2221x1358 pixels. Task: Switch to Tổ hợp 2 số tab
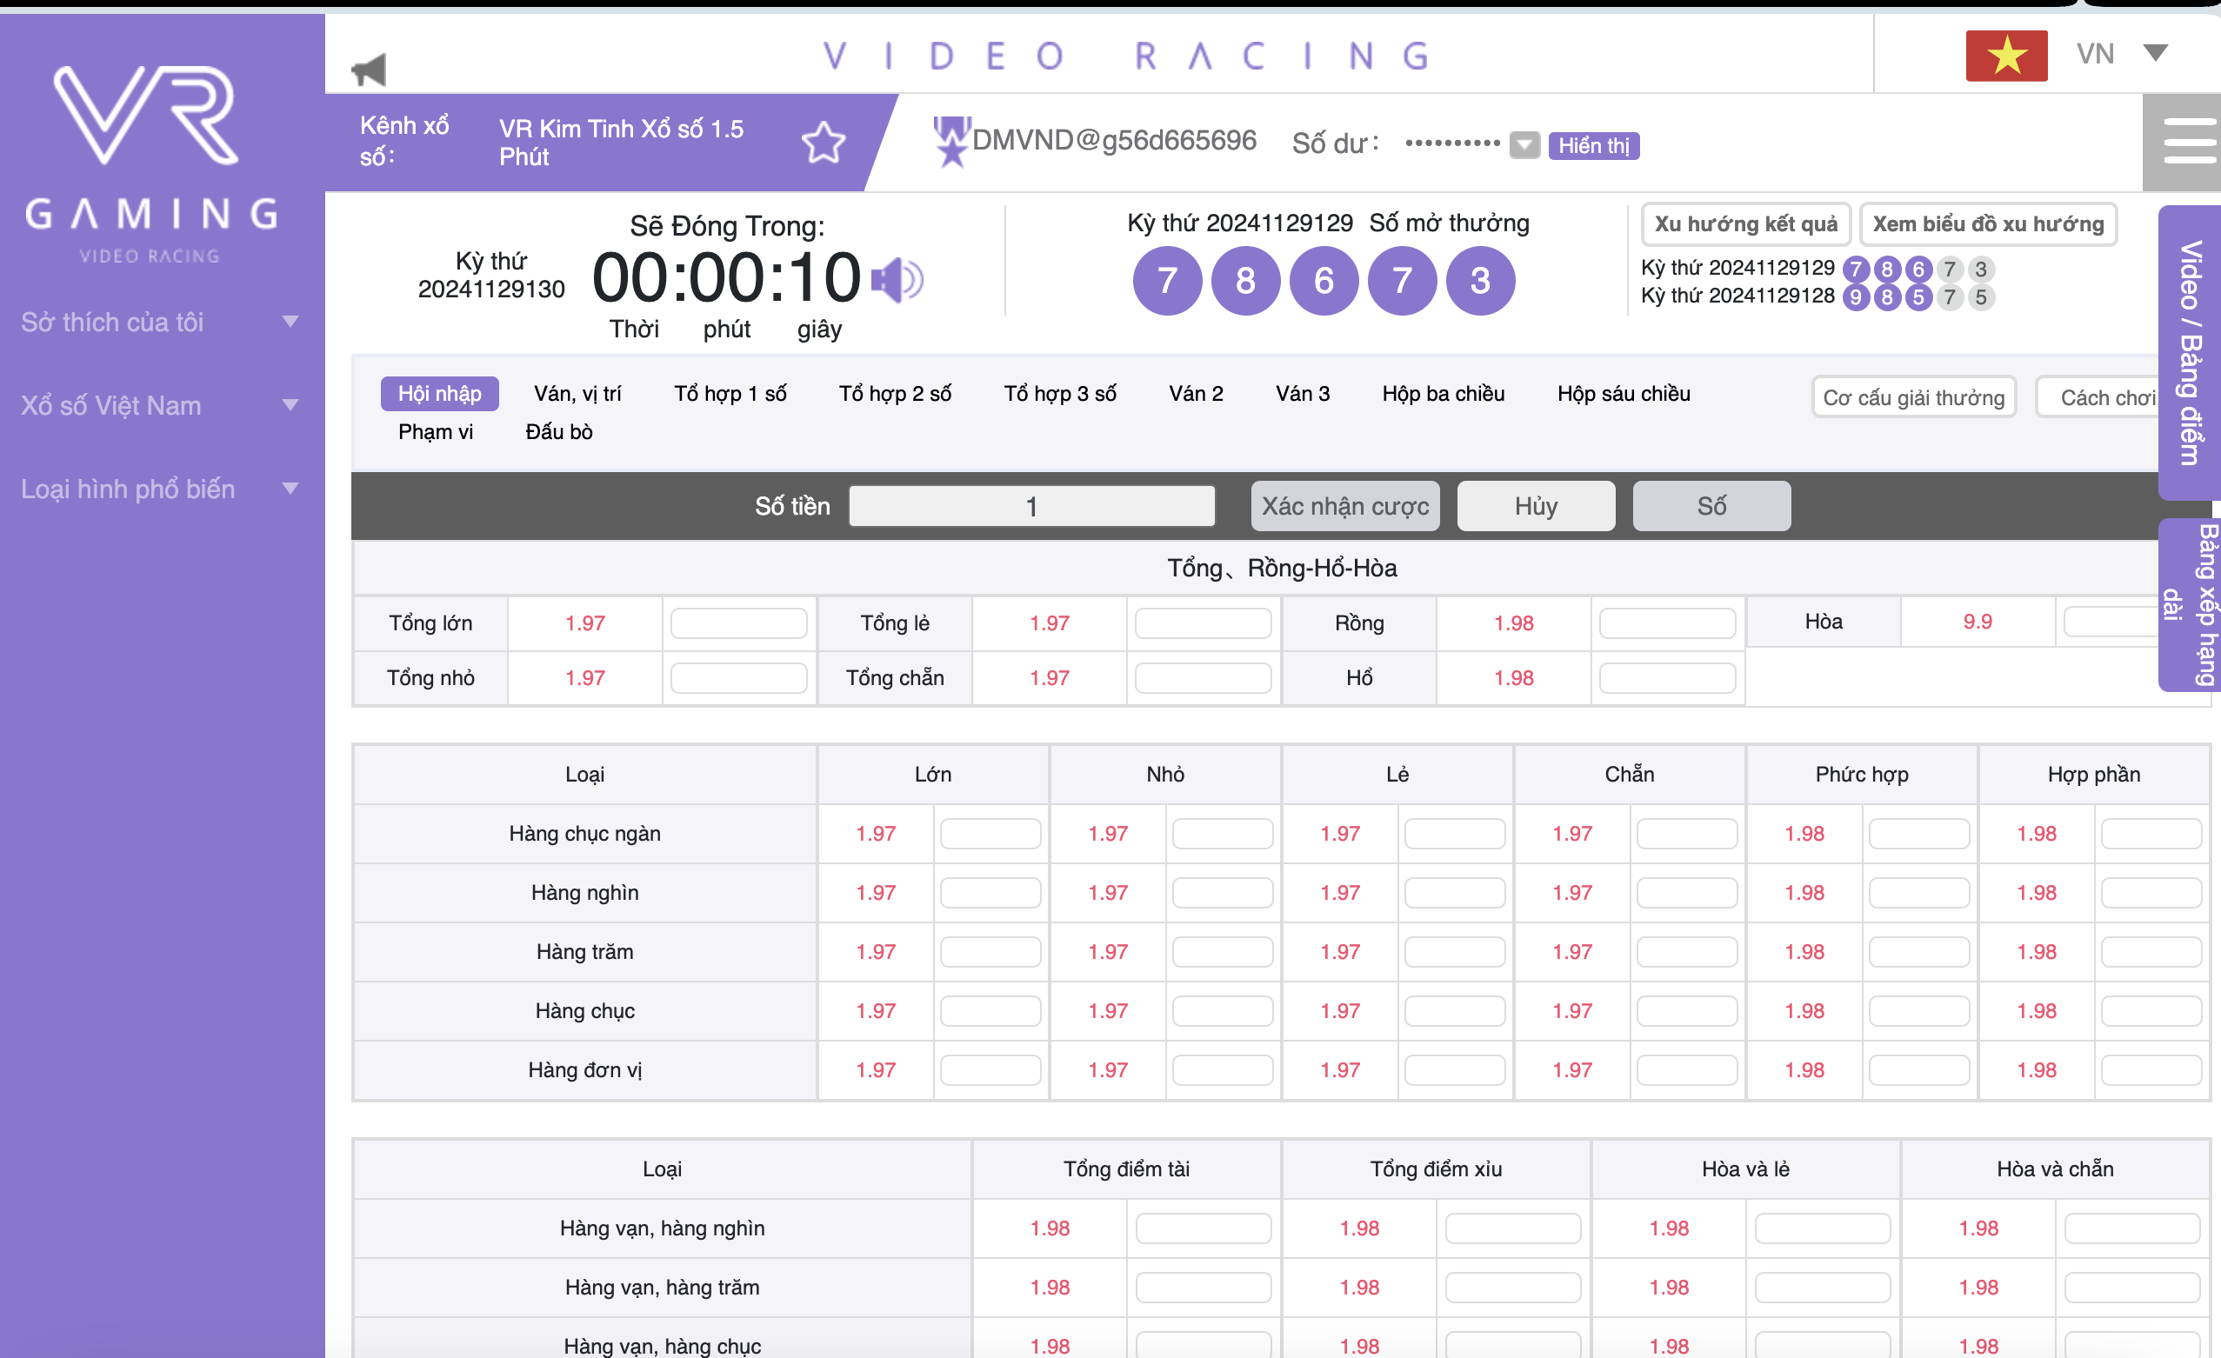(894, 394)
